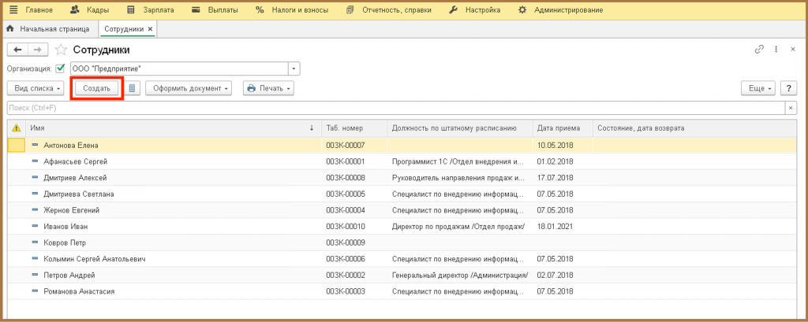
Task: Click the Генеральный директор position cell
Action: tap(460, 276)
